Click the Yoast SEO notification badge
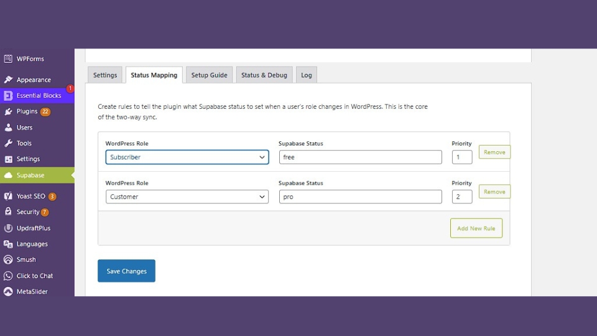This screenshot has width=597, height=336. click(x=52, y=197)
